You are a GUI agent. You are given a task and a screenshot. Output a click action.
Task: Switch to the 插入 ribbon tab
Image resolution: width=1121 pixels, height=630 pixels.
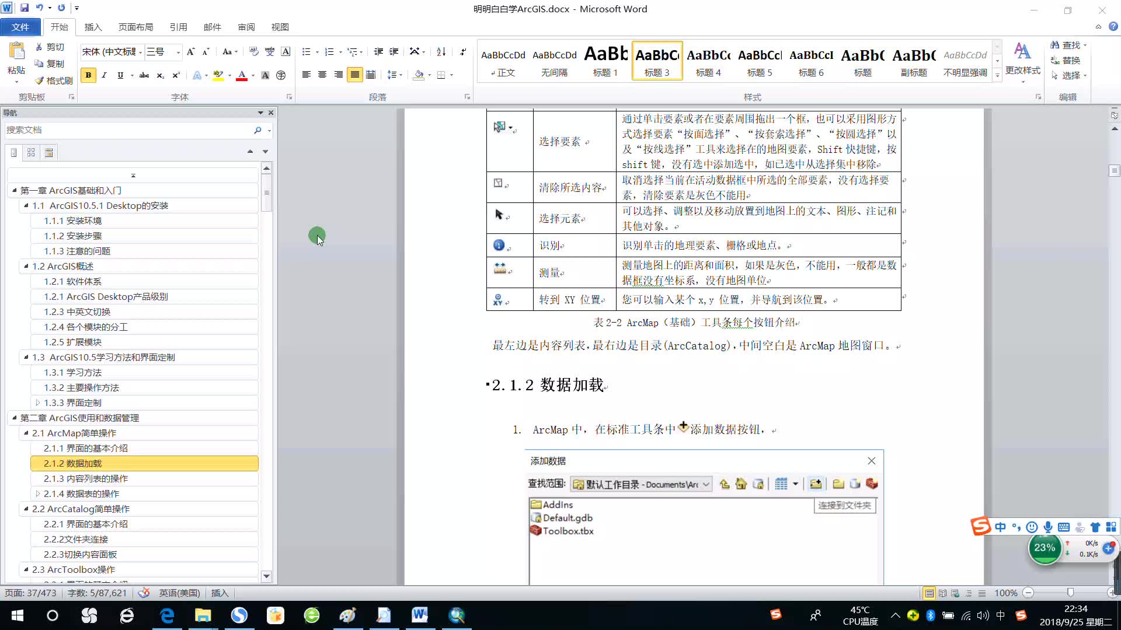click(x=93, y=27)
